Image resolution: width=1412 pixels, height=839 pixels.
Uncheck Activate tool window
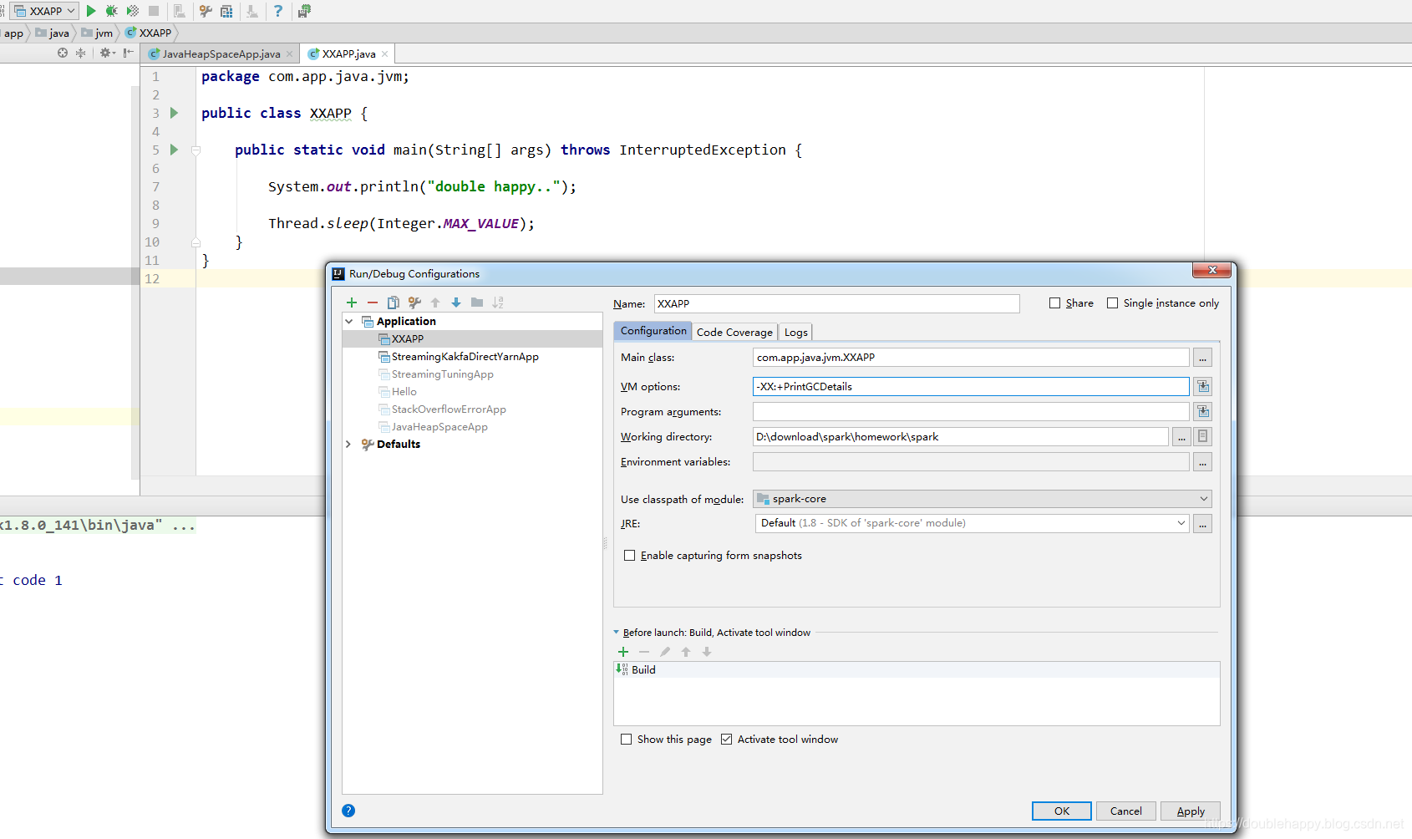[x=727, y=740]
